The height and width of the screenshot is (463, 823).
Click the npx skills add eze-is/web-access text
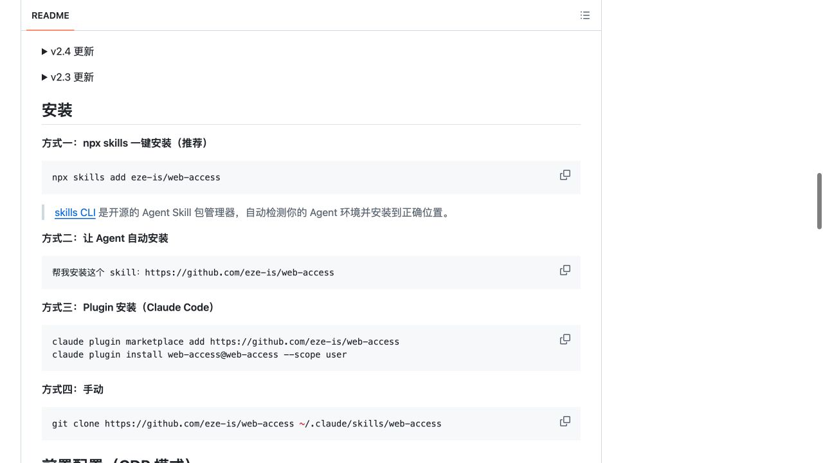[x=136, y=177]
